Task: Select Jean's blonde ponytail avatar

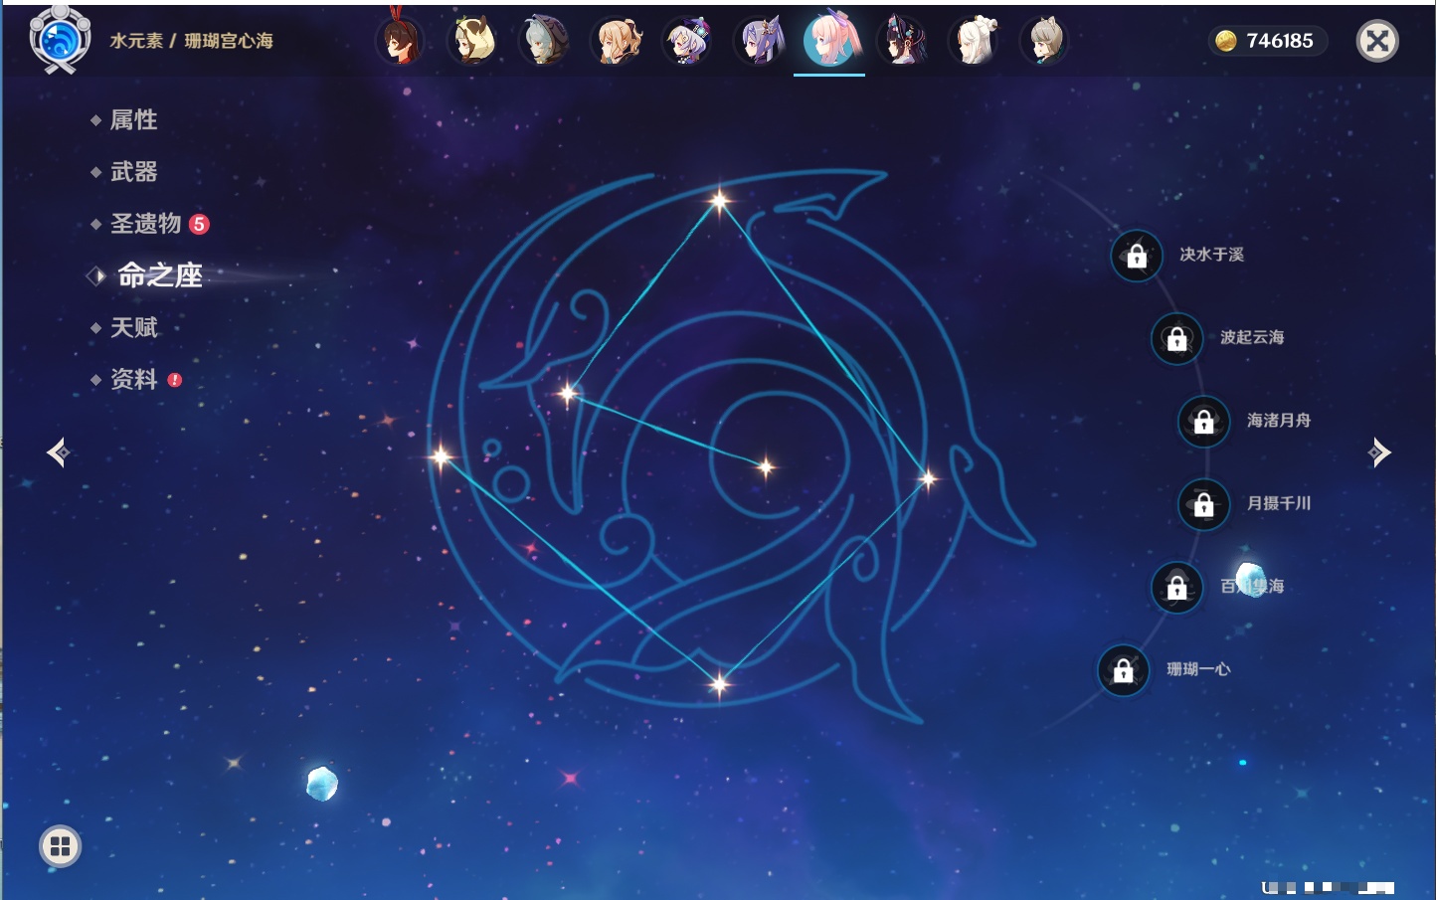Action: 617,41
